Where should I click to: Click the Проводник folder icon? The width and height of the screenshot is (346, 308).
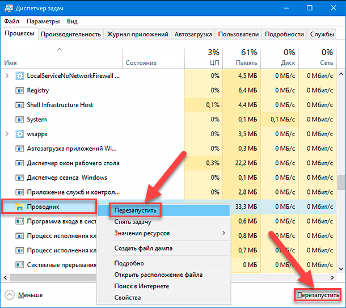(19, 206)
